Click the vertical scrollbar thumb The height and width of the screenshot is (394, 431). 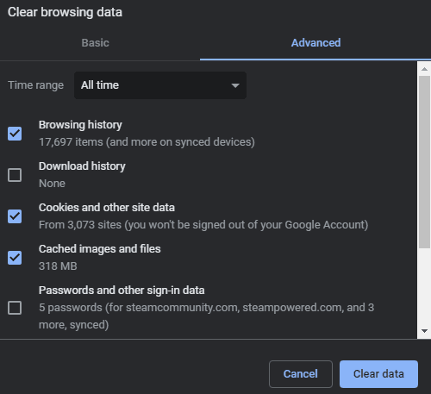424,162
